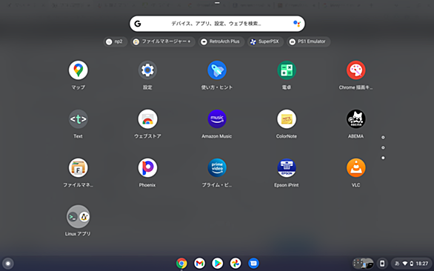Screen dimensions: 434x271
Task: Go to first launcher page indicator dot
Action: (383, 137)
